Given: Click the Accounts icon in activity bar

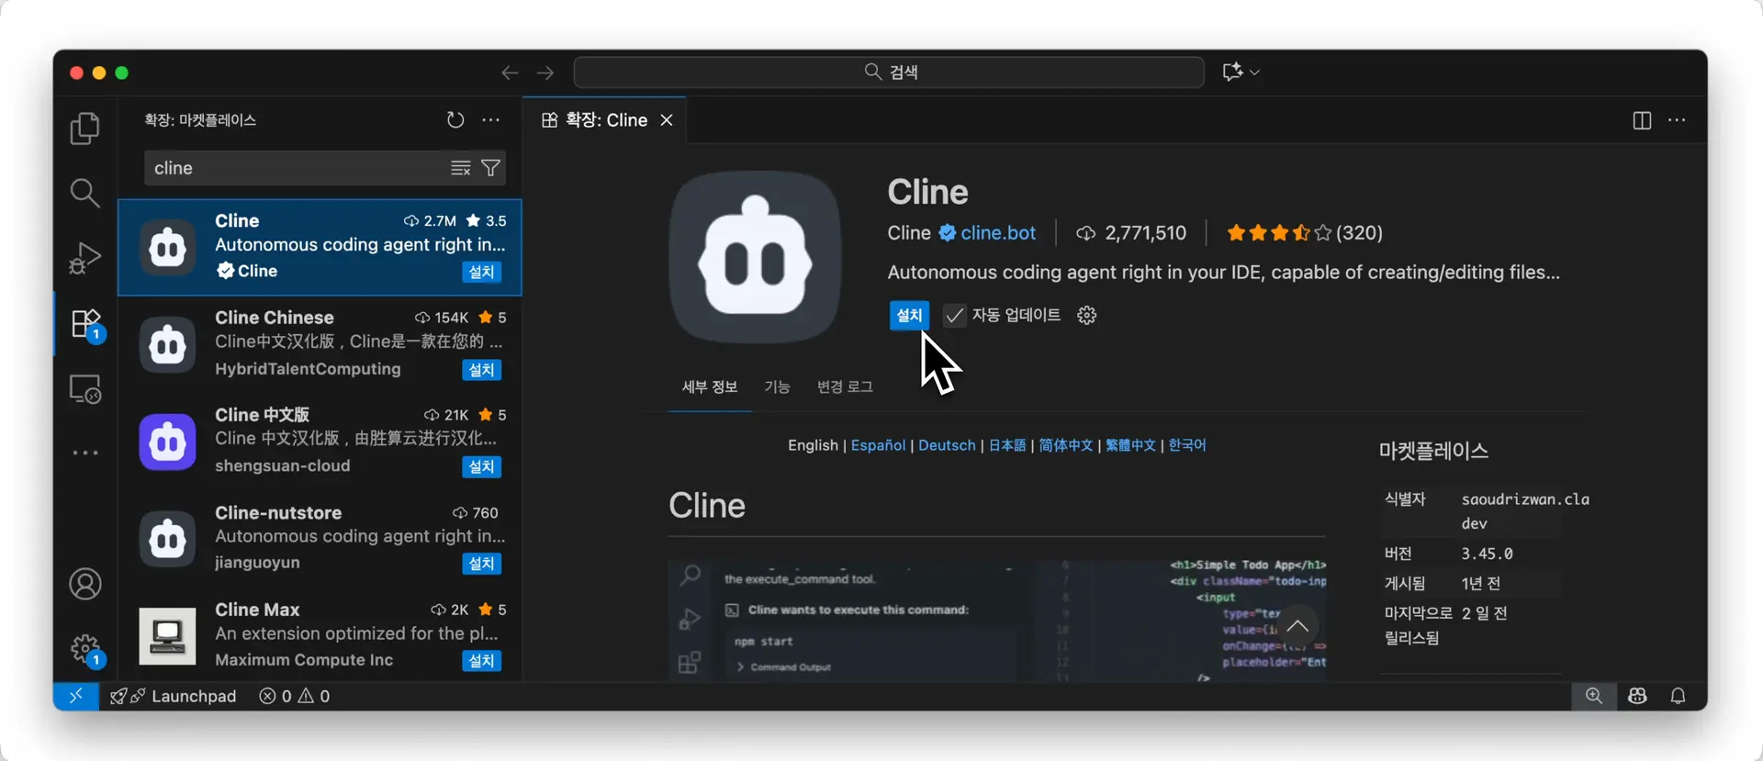Looking at the screenshot, I should 84,585.
